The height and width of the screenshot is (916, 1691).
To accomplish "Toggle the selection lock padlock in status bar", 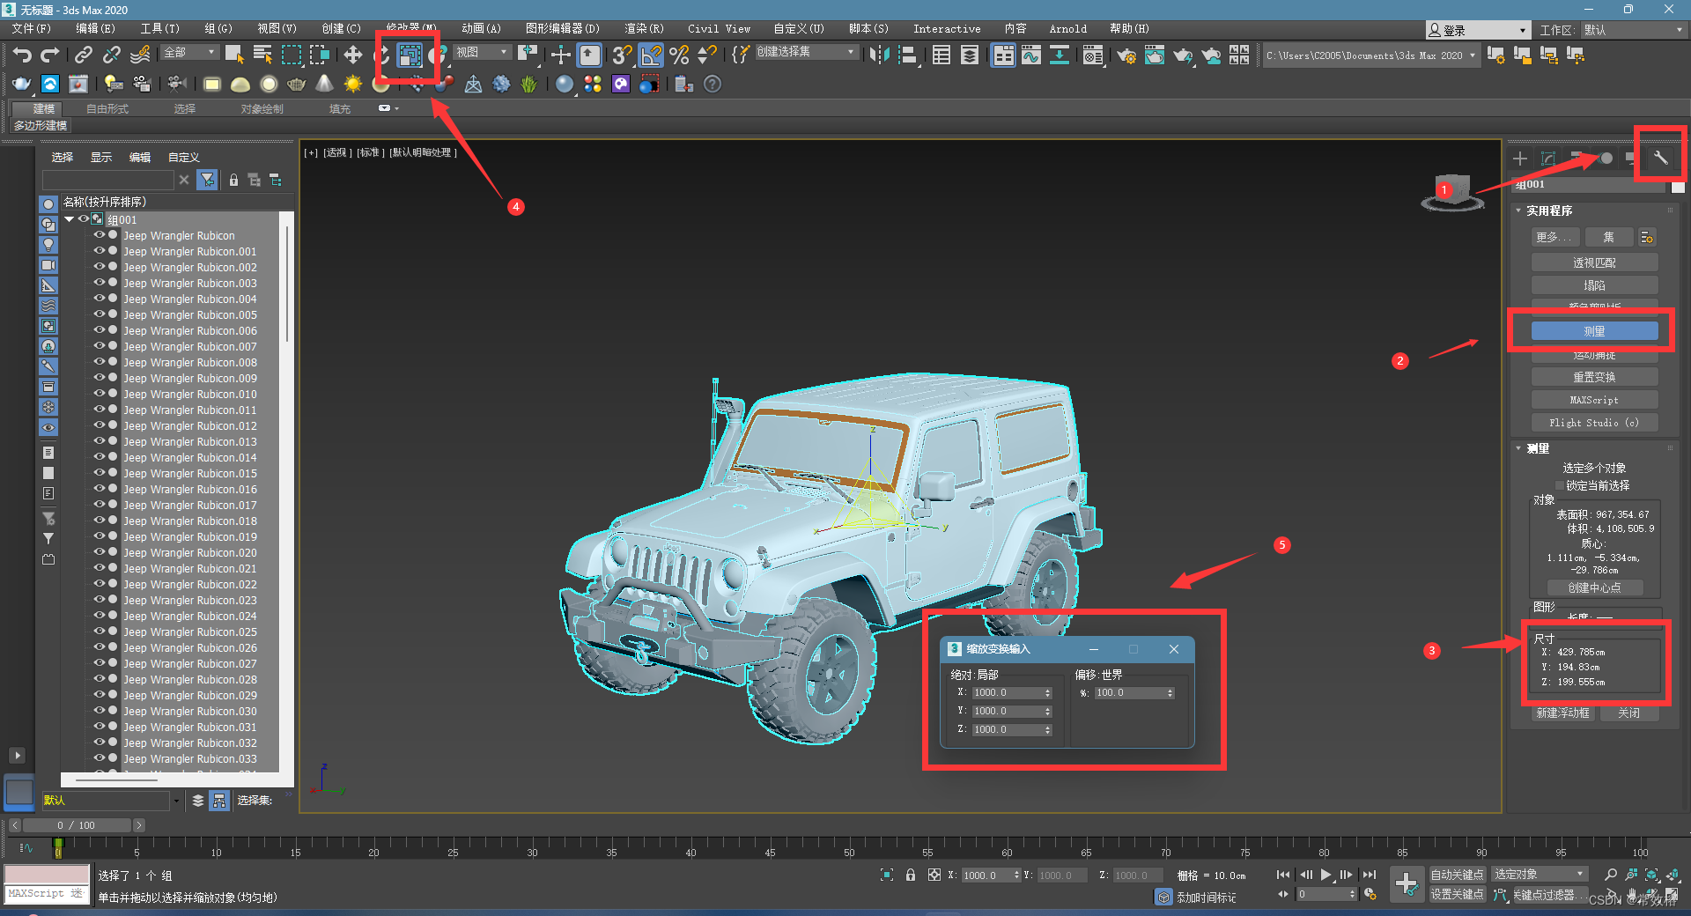I will point(911,875).
